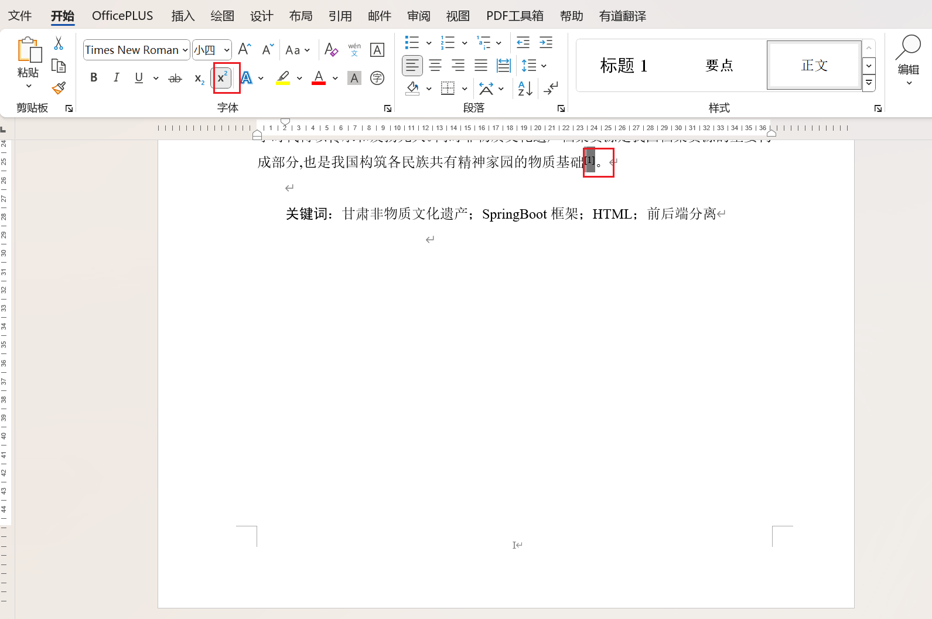Expand numbered list options arrow
This screenshot has width=932, height=619.
(x=465, y=43)
